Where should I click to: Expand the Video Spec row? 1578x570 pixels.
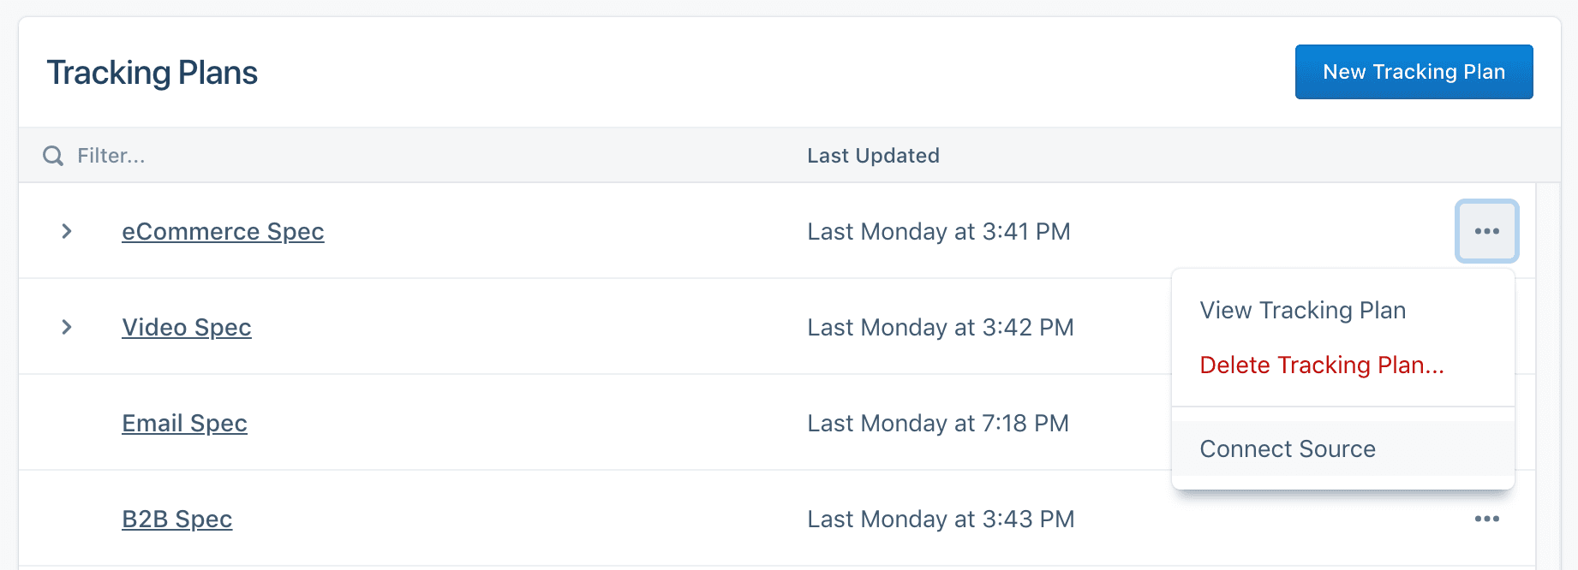coord(67,327)
